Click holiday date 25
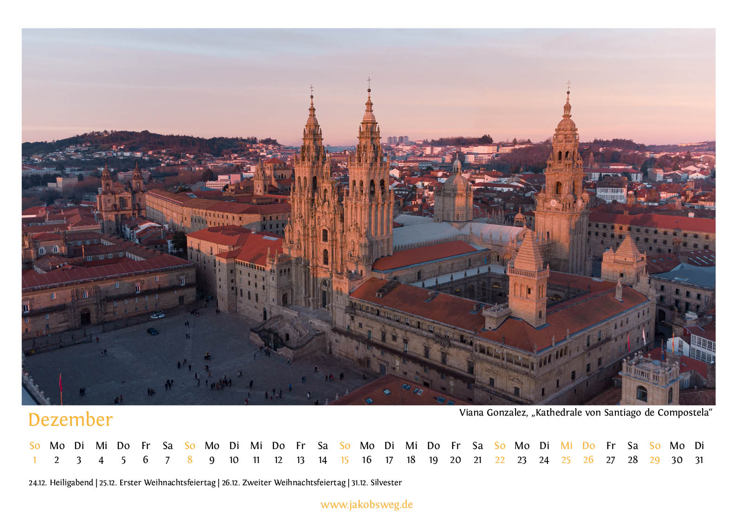The width and height of the screenshot is (737, 521). 566,460
